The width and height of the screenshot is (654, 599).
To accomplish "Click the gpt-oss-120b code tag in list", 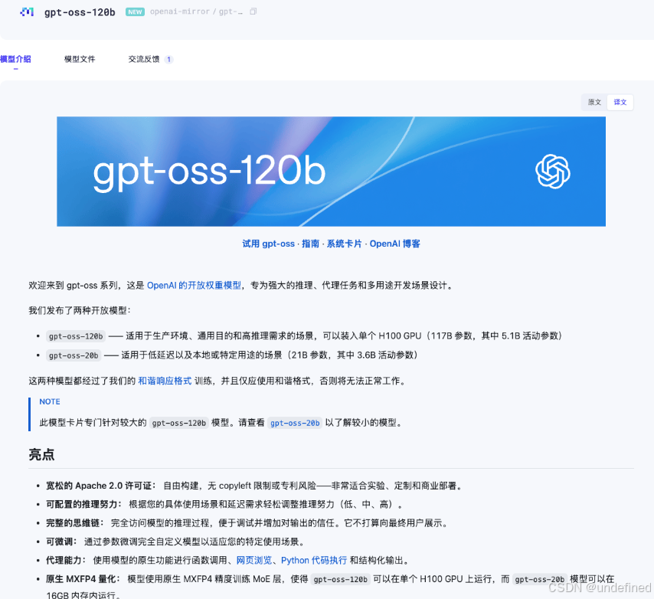I will click(76, 336).
